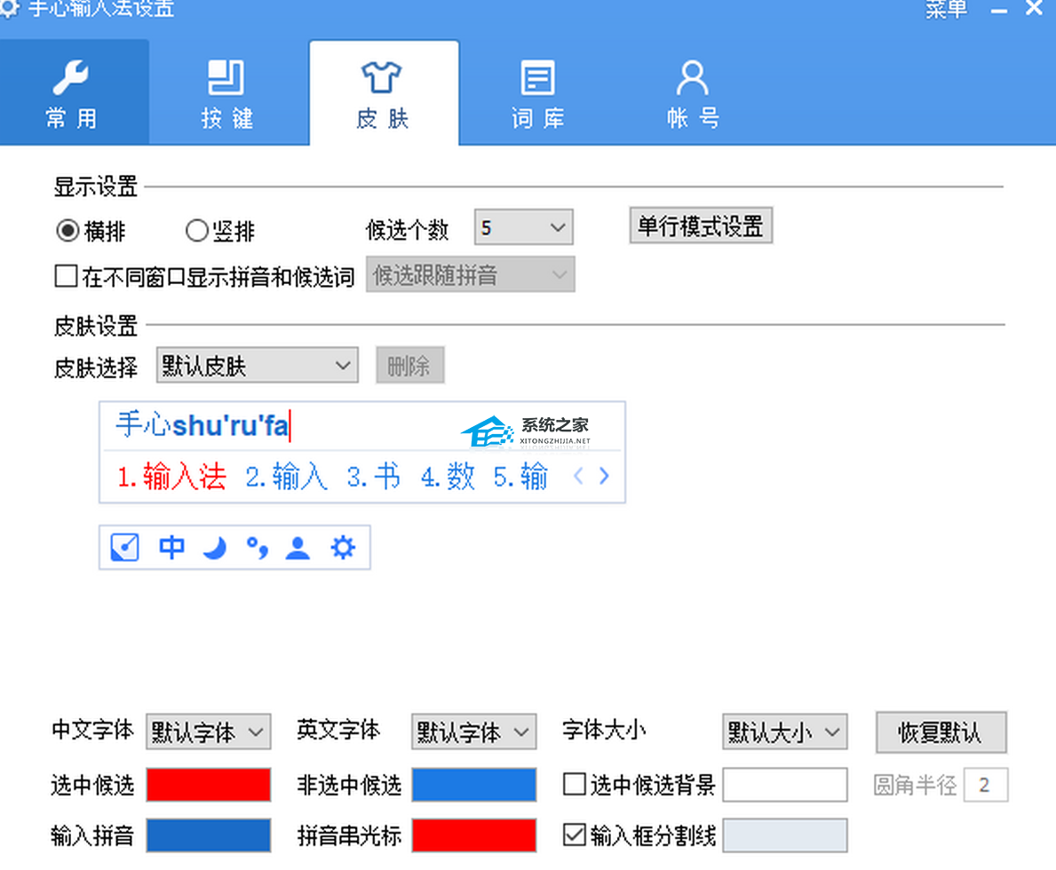Select the 皮肤 tab
The height and width of the screenshot is (870, 1056).
click(384, 92)
